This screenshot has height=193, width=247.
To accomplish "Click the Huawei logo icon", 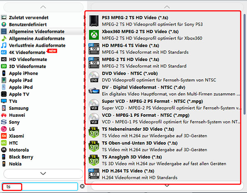I will point(4,115).
